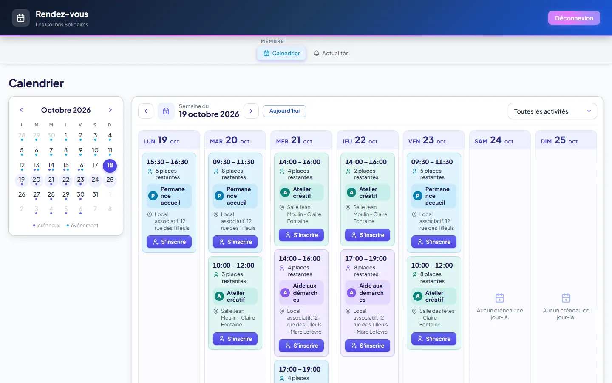Sign up for Wednesday's Atelier créatif slot

[x=301, y=235]
